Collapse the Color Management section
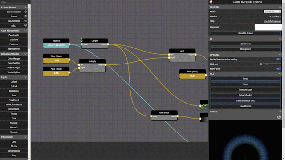 pyautogui.click(x=25, y=31)
